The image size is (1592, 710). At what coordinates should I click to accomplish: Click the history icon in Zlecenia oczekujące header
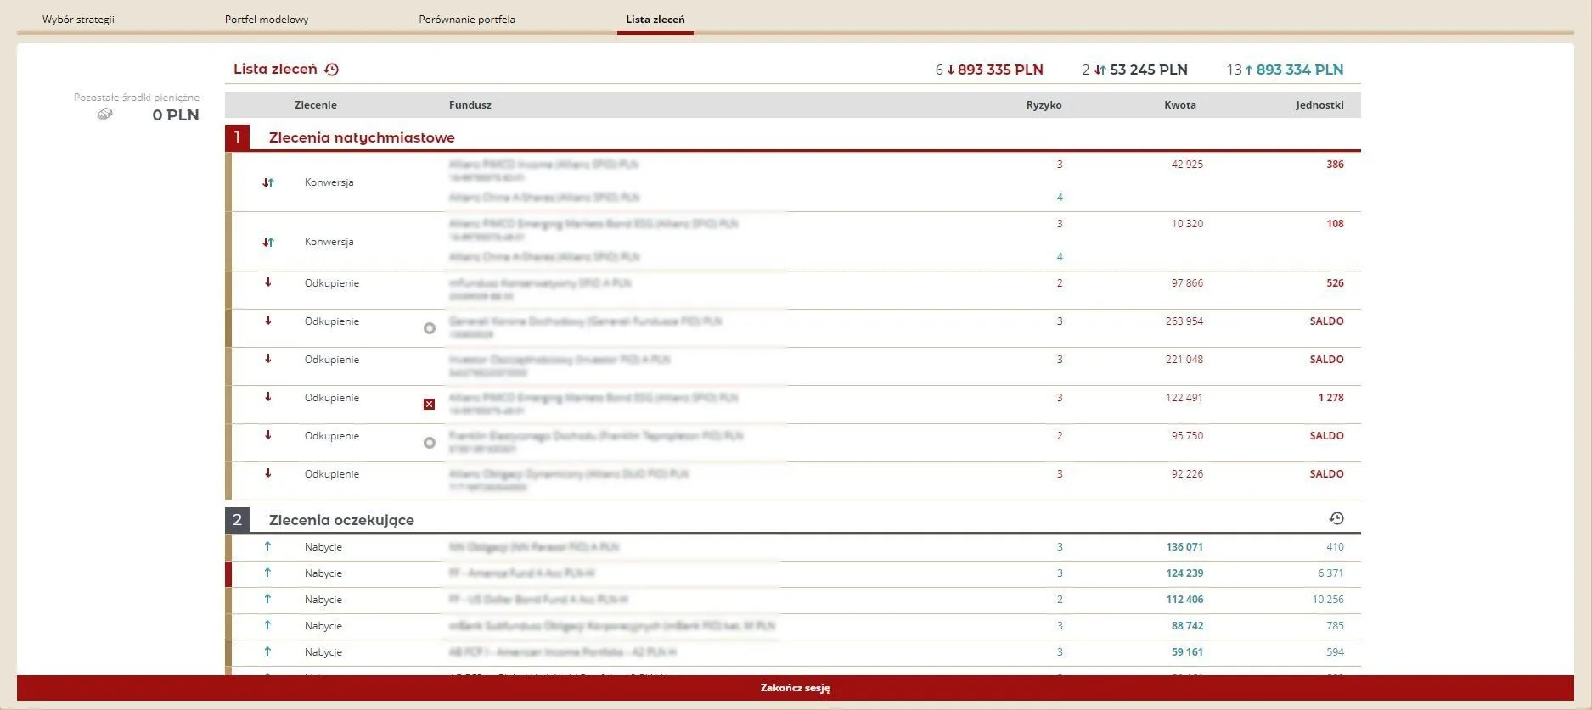[x=1336, y=518]
